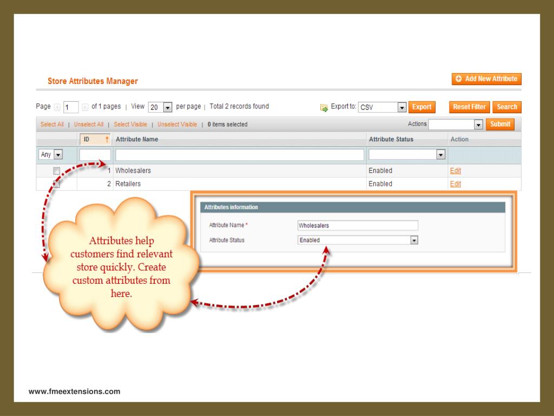554x416 pixels.
Task: Click the Reset Filter button
Action: coord(469,107)
